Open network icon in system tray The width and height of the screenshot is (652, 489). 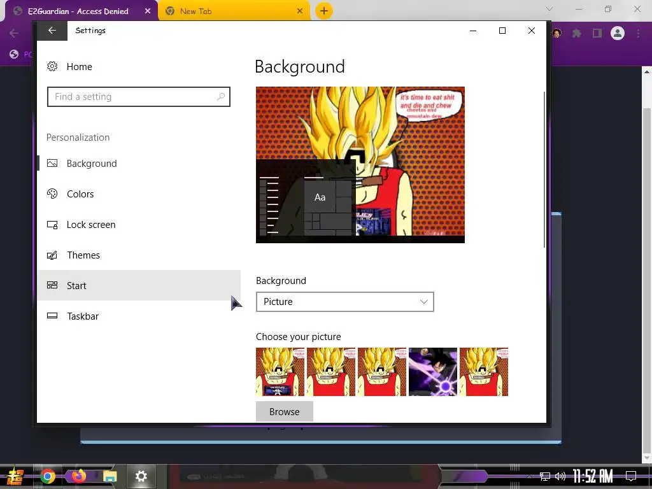coord(545,476)
